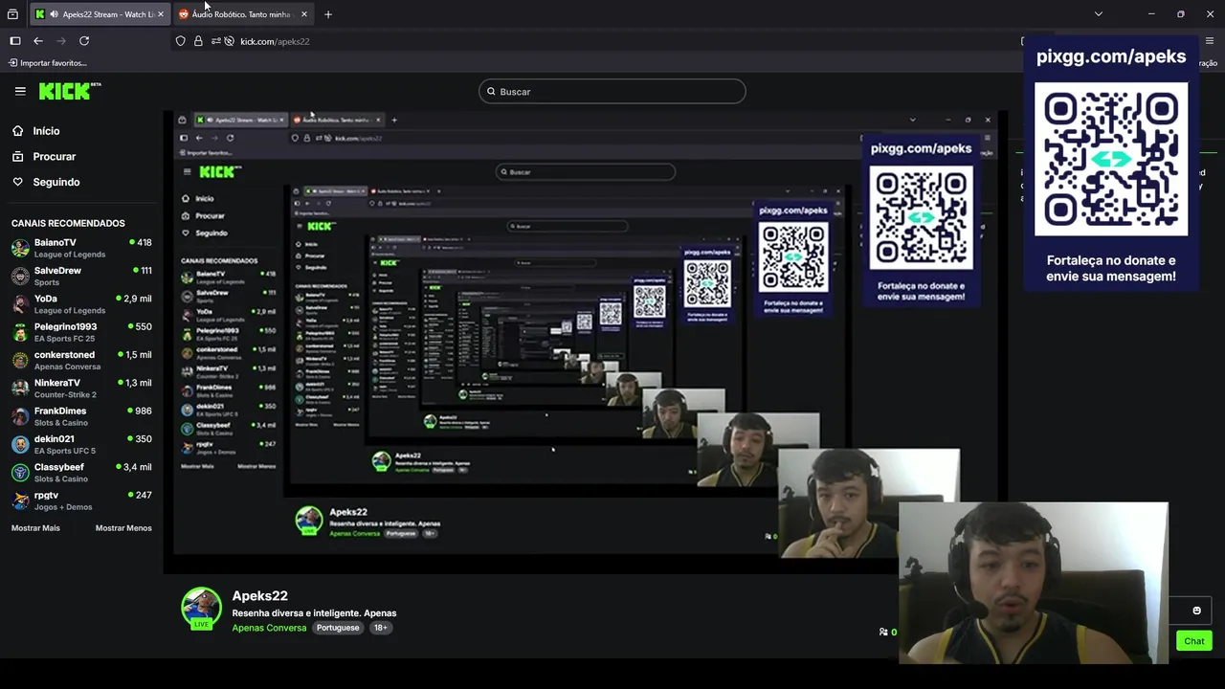This screenshot has height=689, width=1225.
Task: Click the site security lock icon
Action: click(198, 41)
